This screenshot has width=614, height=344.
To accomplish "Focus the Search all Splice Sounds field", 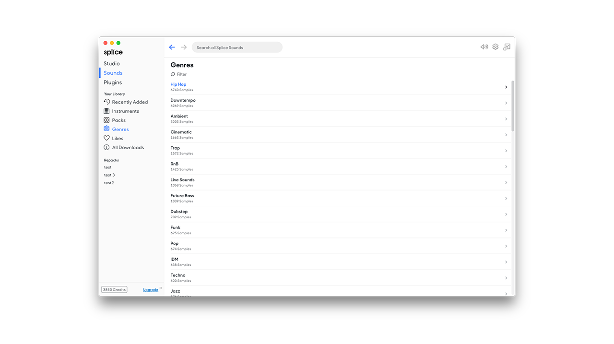I will pos(237,47).
